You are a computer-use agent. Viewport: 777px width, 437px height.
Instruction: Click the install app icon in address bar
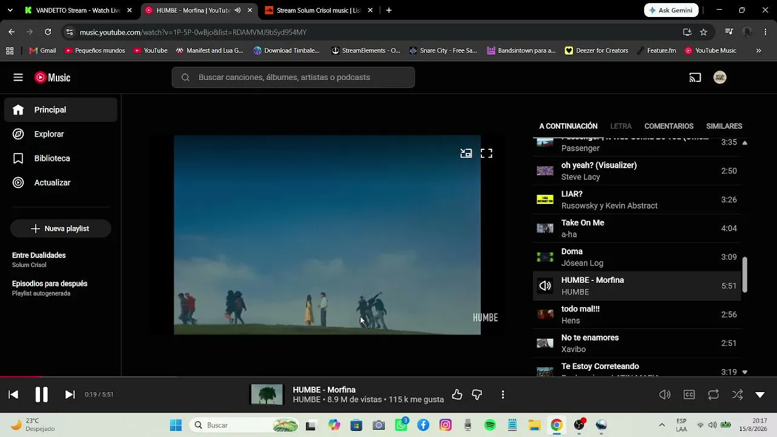tap(687, 32)
